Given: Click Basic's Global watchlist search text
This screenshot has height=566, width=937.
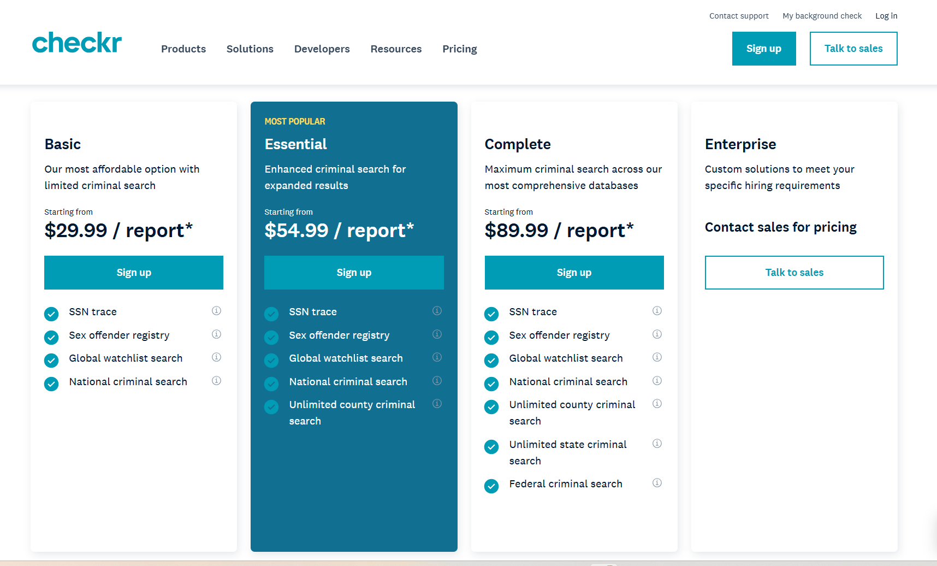Looking at the screenshot, I should click(x=126, y=358).
